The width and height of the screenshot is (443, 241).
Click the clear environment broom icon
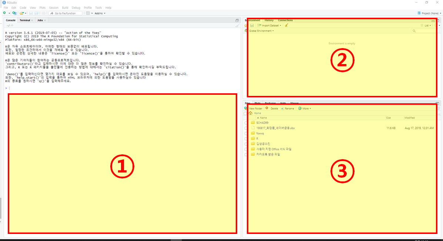[286, 26]
